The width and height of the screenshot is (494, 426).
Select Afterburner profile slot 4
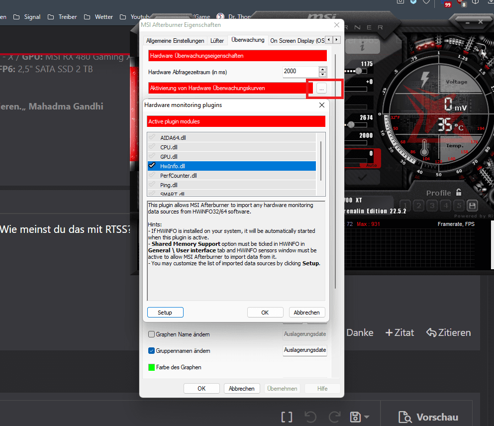[x=445, y=206]
